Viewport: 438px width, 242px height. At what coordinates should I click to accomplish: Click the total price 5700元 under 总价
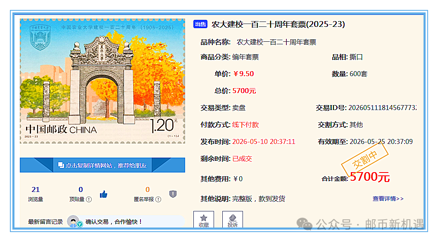coord(244,91)
